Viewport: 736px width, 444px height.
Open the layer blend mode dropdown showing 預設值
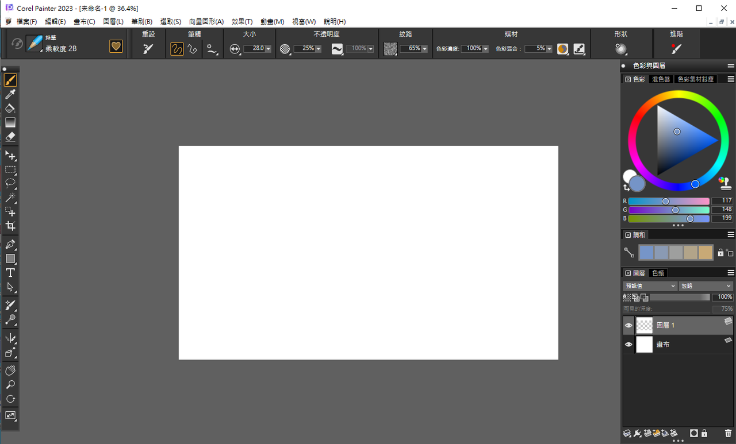(668, 285)
